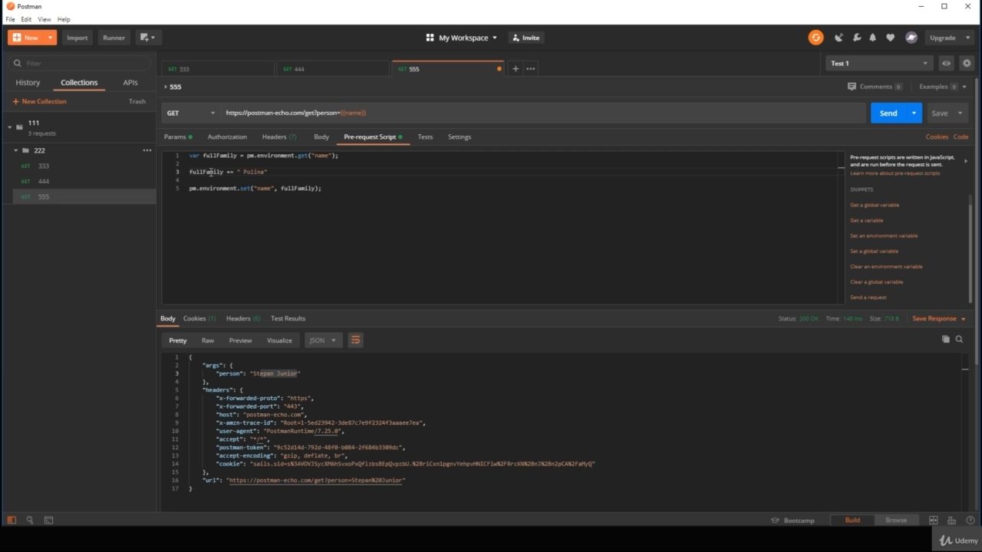Open the Save button dropdown arrow
982x552 pixels.
[x=960, y=113]
